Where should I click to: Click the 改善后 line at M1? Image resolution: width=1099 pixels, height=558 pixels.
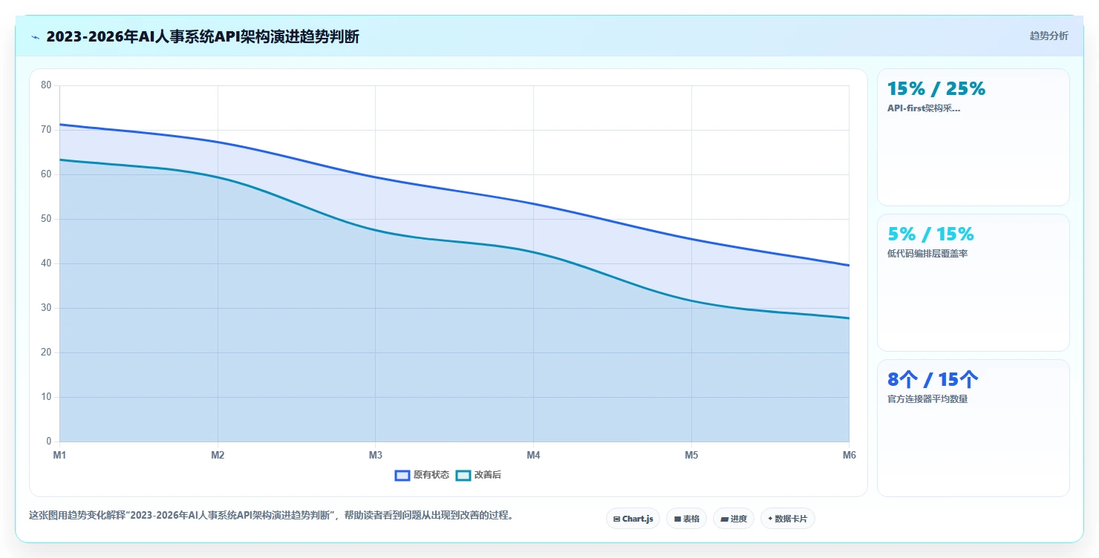60,160
